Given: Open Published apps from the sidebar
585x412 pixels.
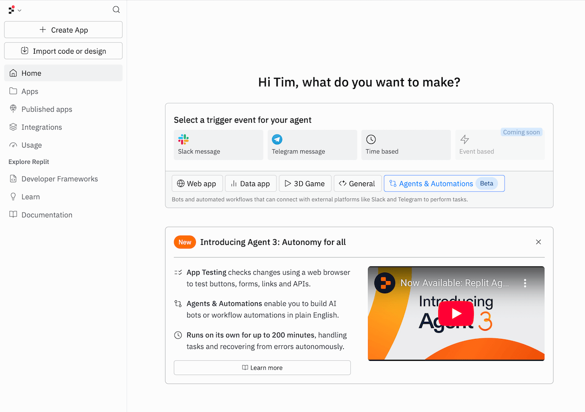Looking at the screenshot, I should tap(46, 109).
